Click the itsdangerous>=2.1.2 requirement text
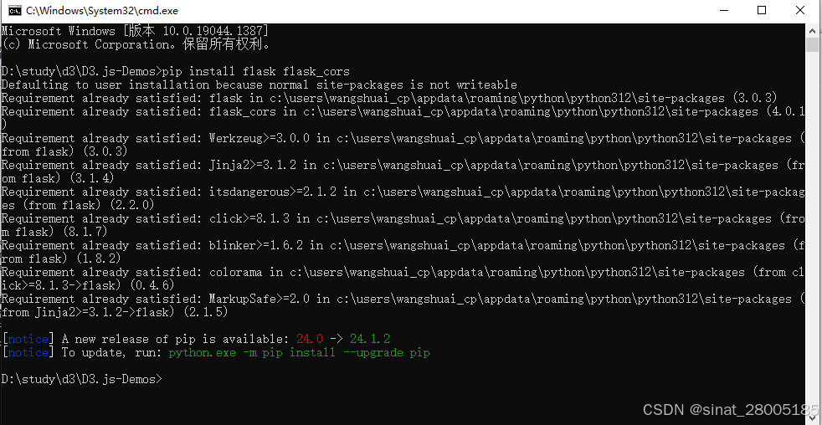The image size is (822, 425). coord(273,192)
